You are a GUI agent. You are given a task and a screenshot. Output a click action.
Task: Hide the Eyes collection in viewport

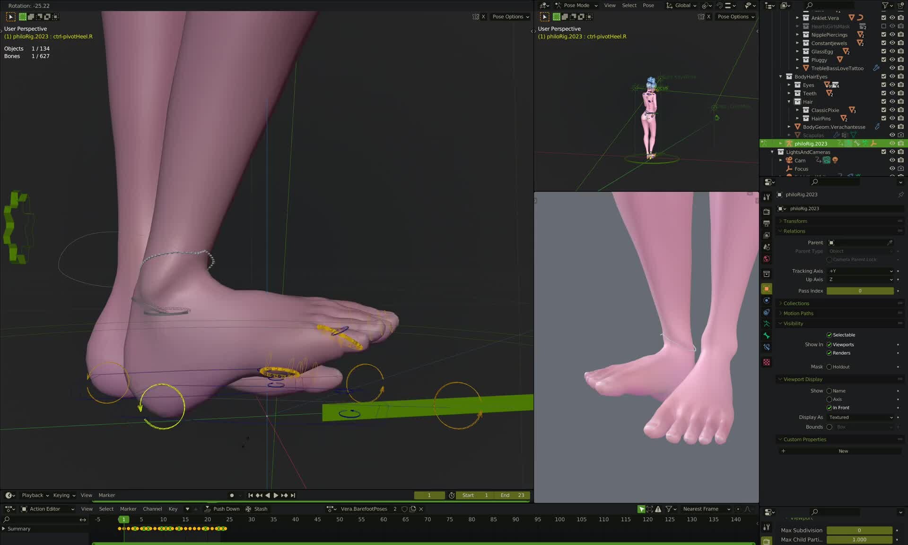(x=892, y=85)
